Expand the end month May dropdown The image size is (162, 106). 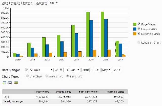[107, 70]
